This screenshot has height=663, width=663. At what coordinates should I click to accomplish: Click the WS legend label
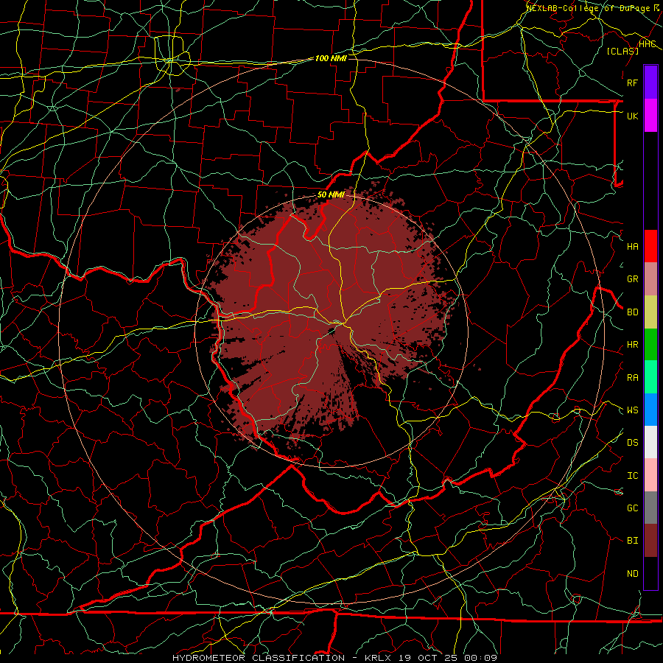point(632,410)
